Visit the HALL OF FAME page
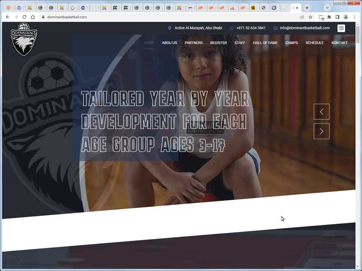Viewport: 362px width, 271px height. tap(265, 42)
